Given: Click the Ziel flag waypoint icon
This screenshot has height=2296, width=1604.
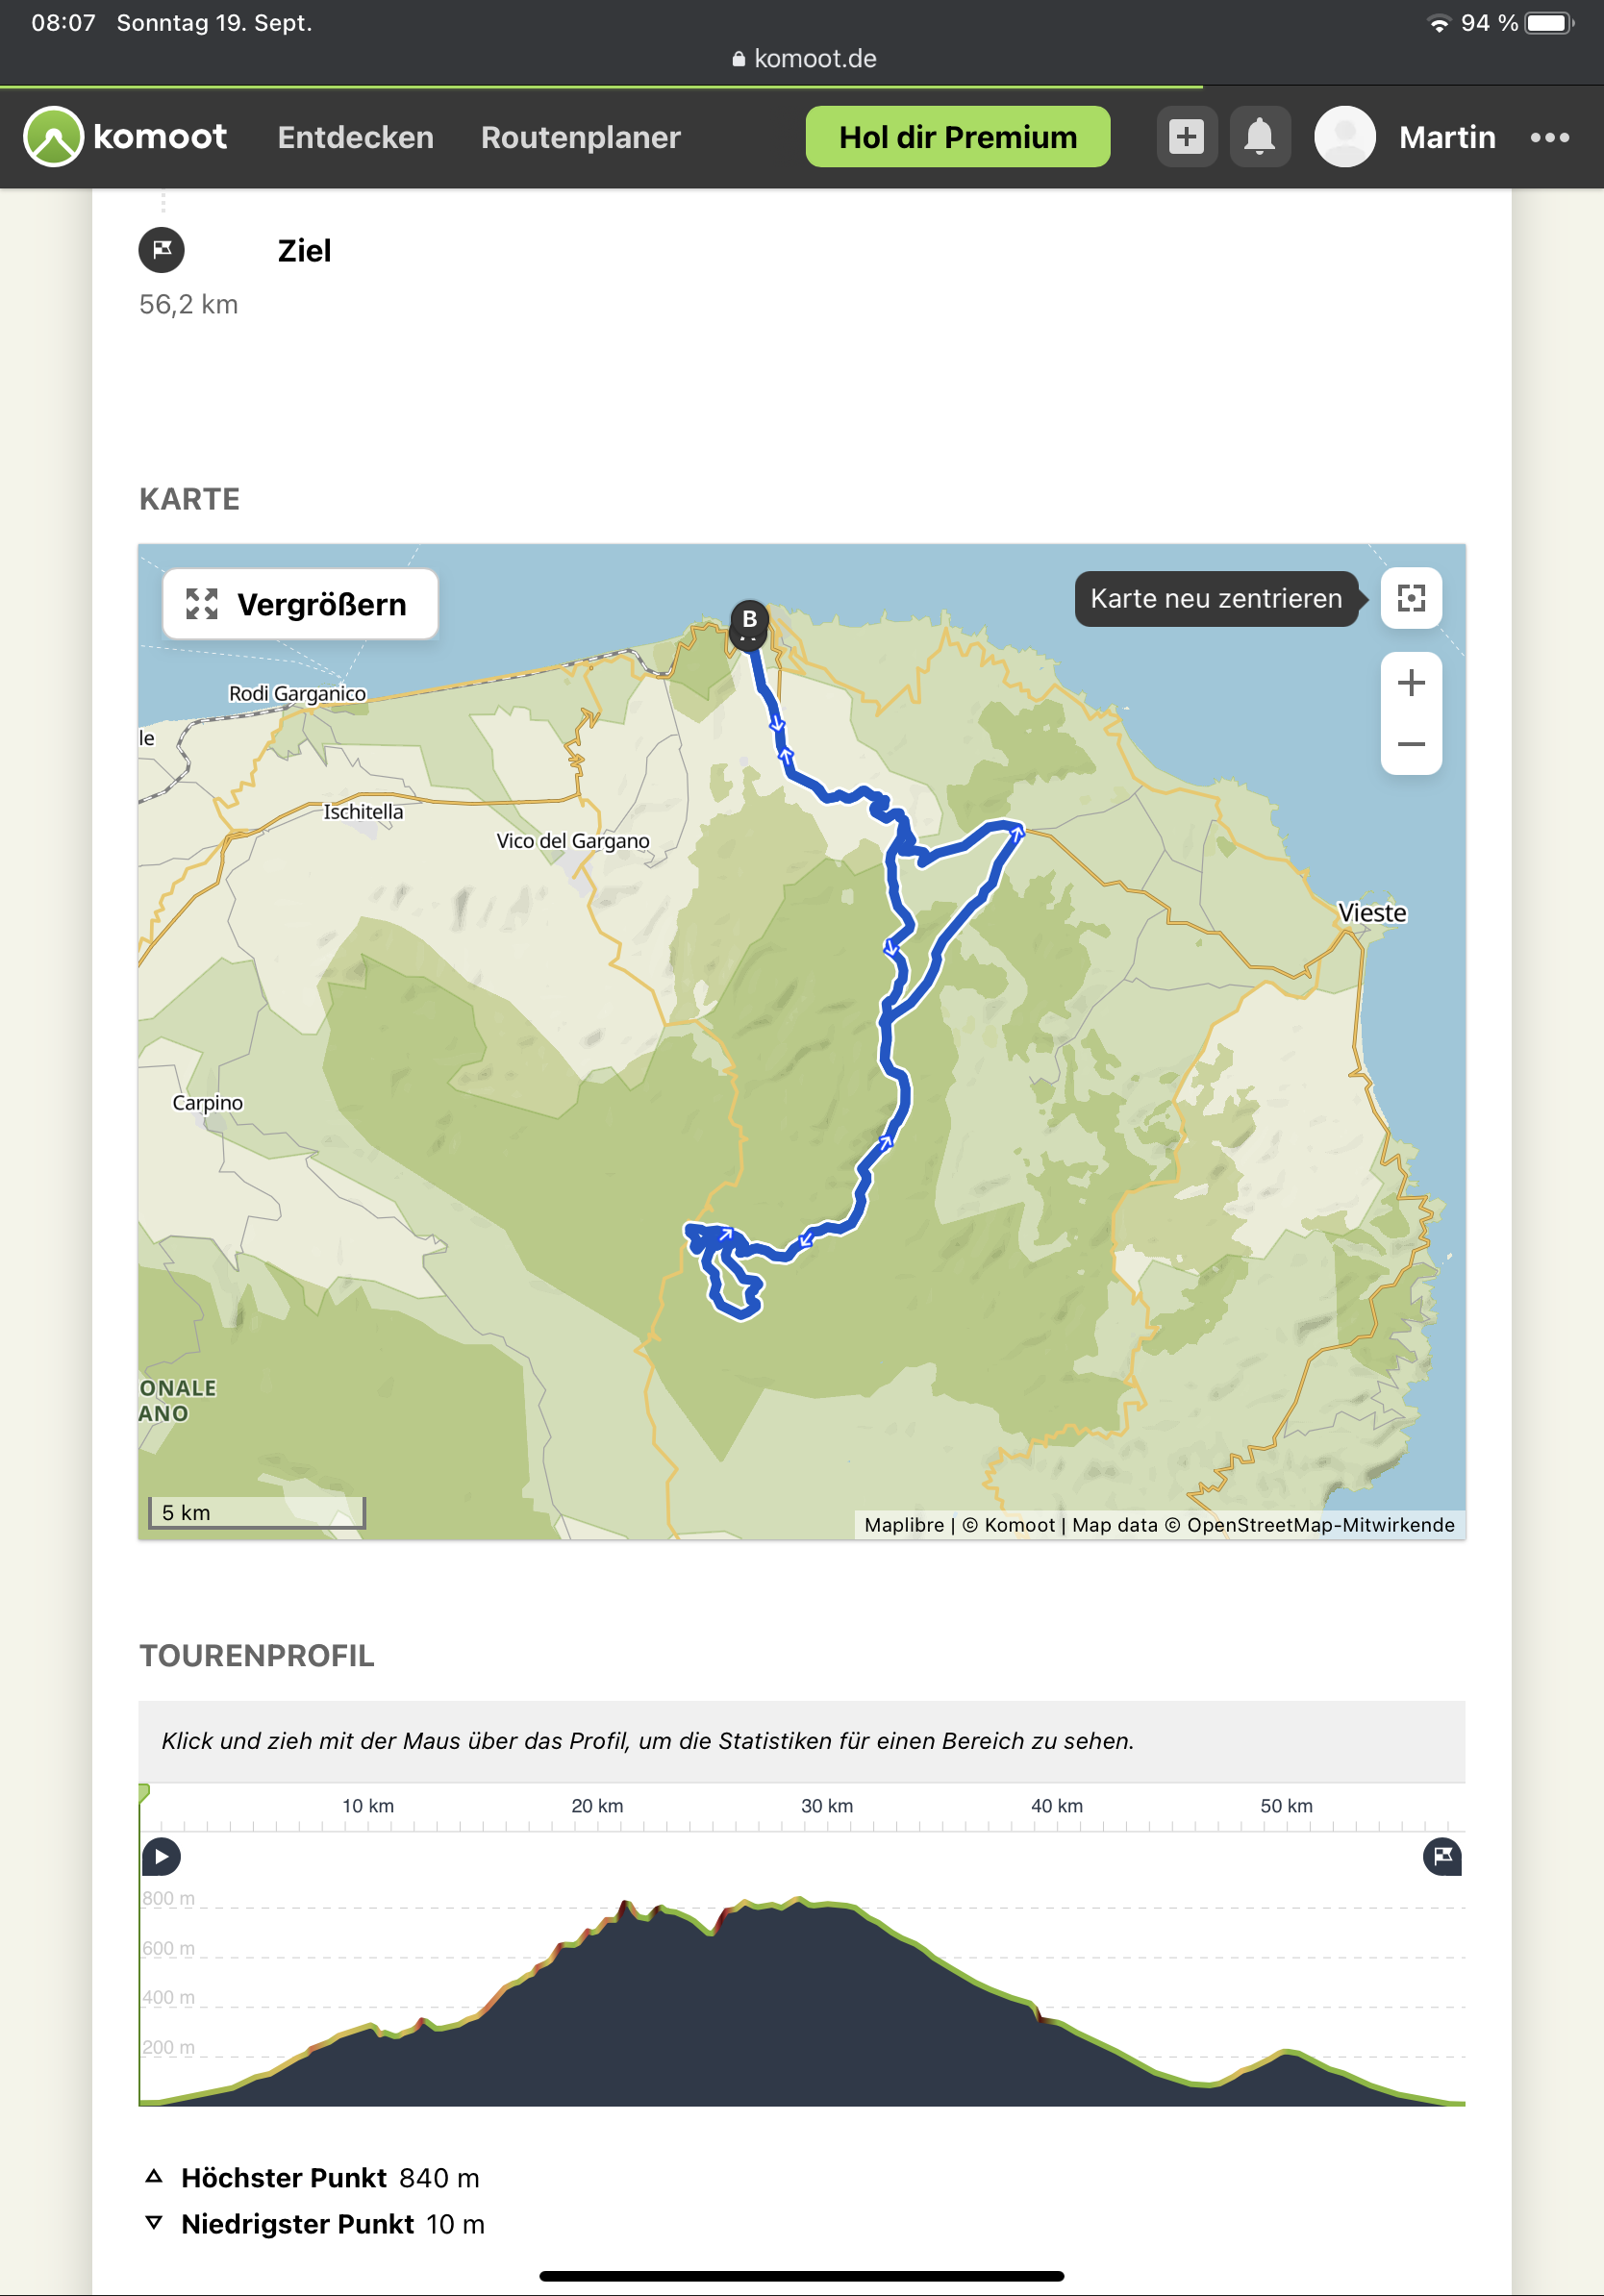Looking at the screenshot, I should tap(161, 250).
